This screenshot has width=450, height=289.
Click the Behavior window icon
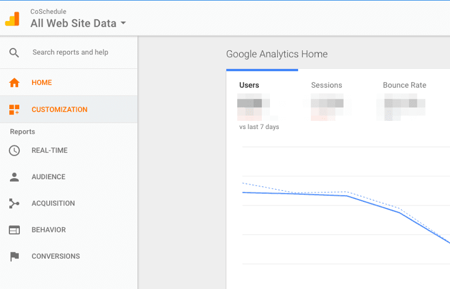(15, 230)
